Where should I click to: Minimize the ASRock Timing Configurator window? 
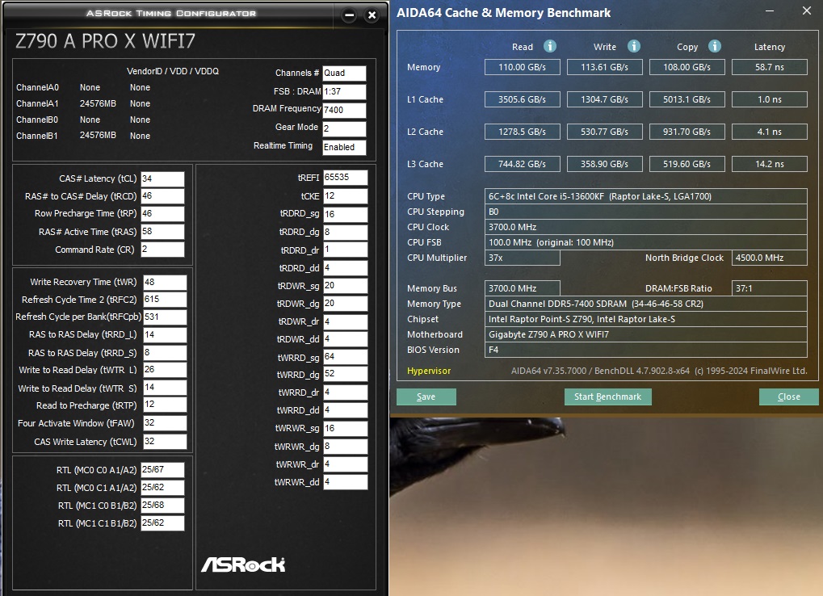click(x=349, y=15)
